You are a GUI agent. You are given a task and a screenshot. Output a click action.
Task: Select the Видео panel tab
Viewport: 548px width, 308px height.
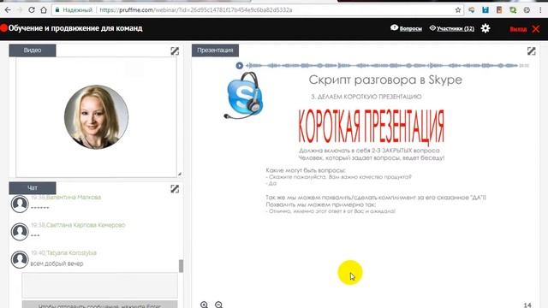(33, 50)
